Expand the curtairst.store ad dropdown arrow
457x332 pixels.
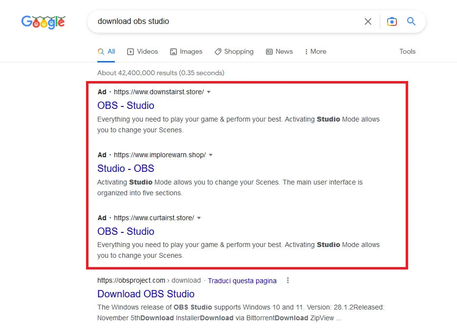click(199, 218)
